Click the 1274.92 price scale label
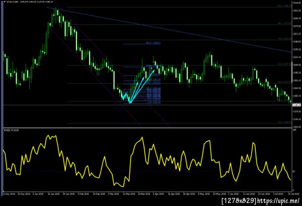Viewport: 302px width, 206px height. pyautogui.click(x=297, y=26)
